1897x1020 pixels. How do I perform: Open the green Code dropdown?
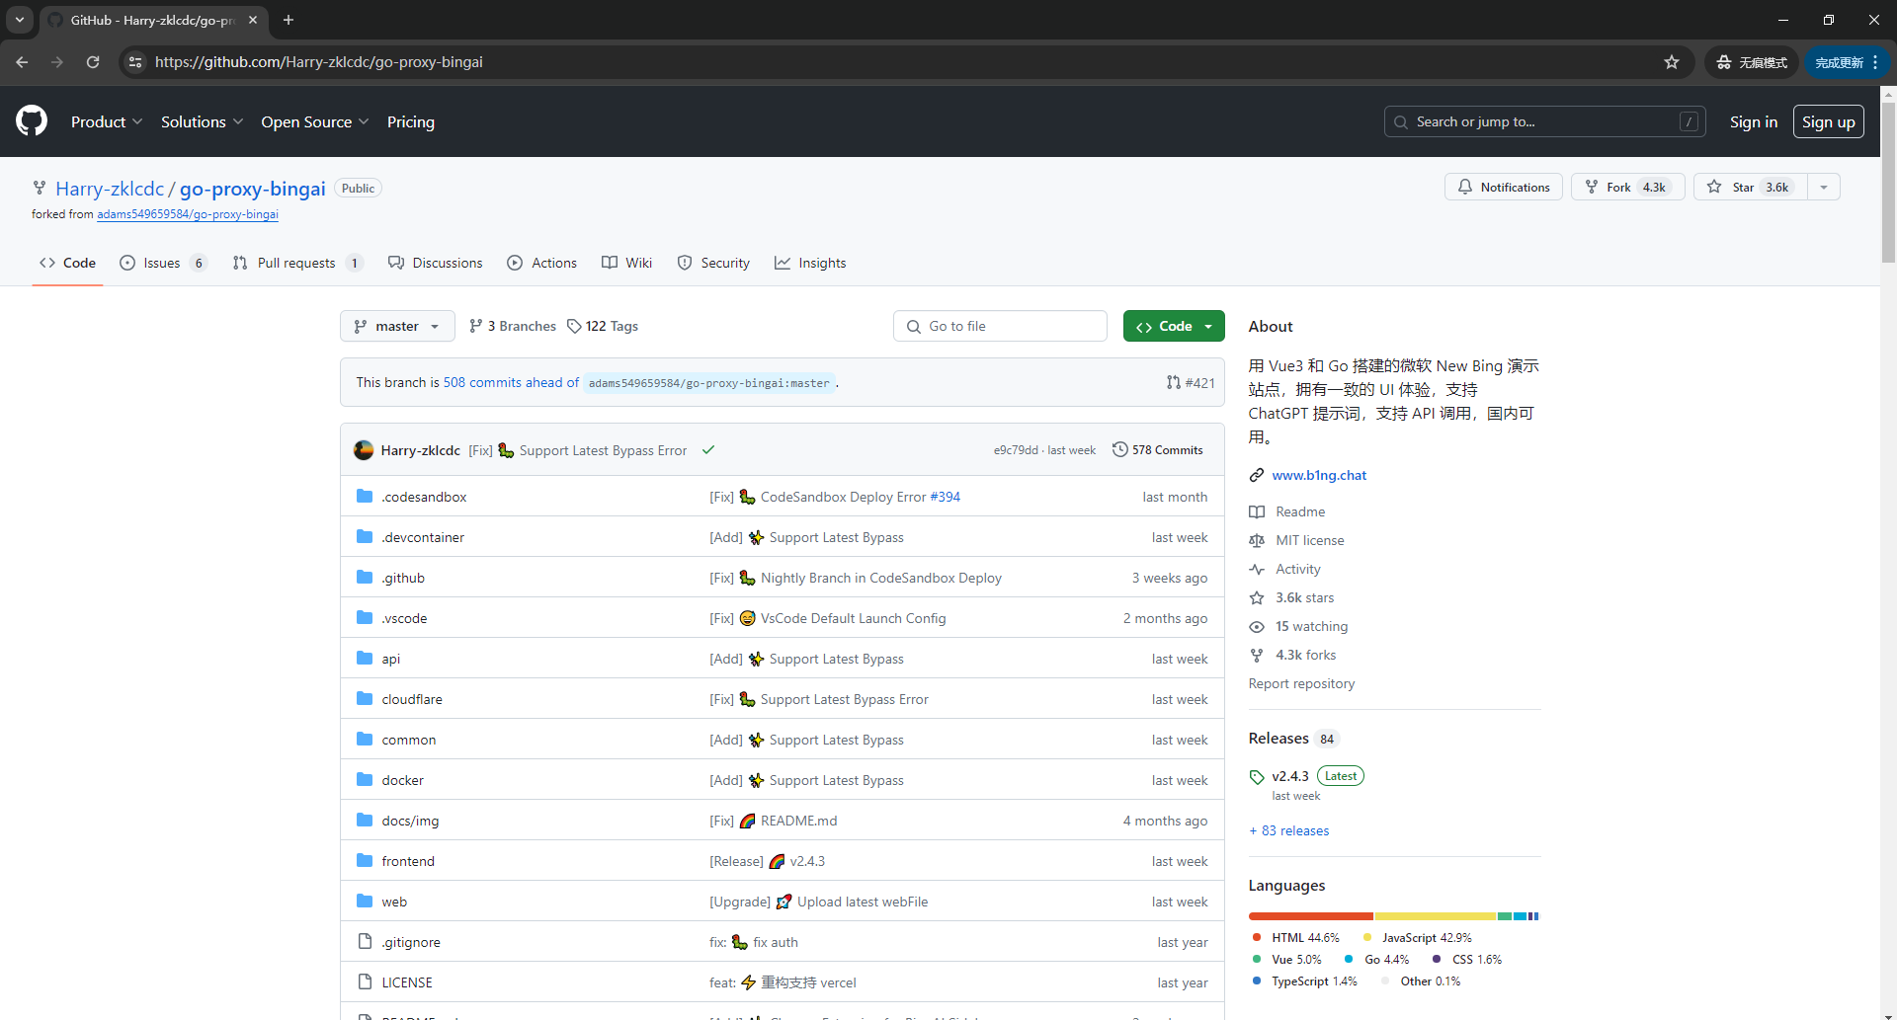[1173, 327]
